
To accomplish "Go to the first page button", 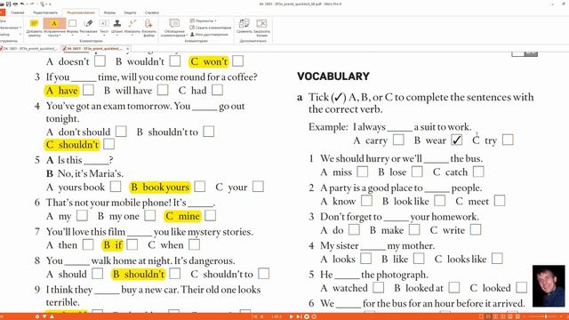I will 255,316.
